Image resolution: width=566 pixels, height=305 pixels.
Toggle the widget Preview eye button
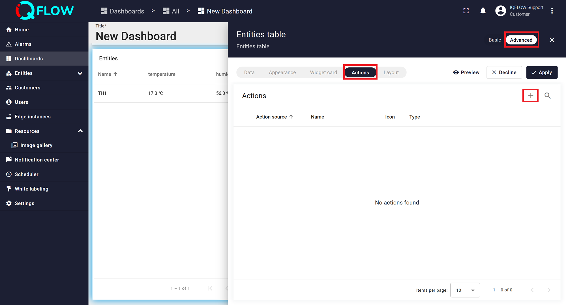[x=466, y=72]
